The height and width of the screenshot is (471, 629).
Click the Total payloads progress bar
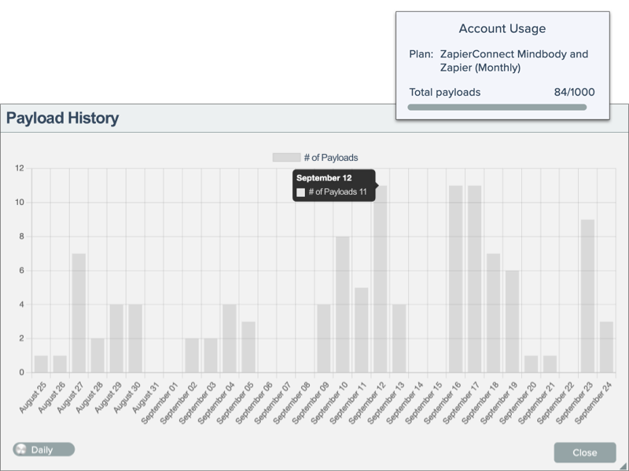coord(497,107)
